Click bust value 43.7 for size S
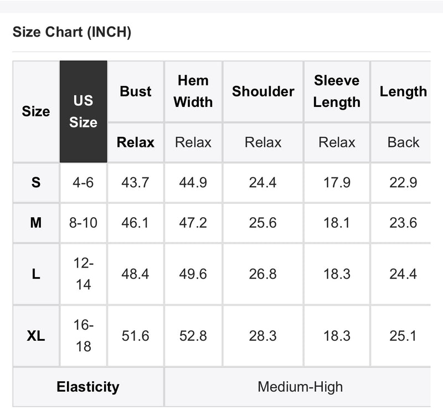The width and height of the screenshot is (443, 415). coord(136,183)
